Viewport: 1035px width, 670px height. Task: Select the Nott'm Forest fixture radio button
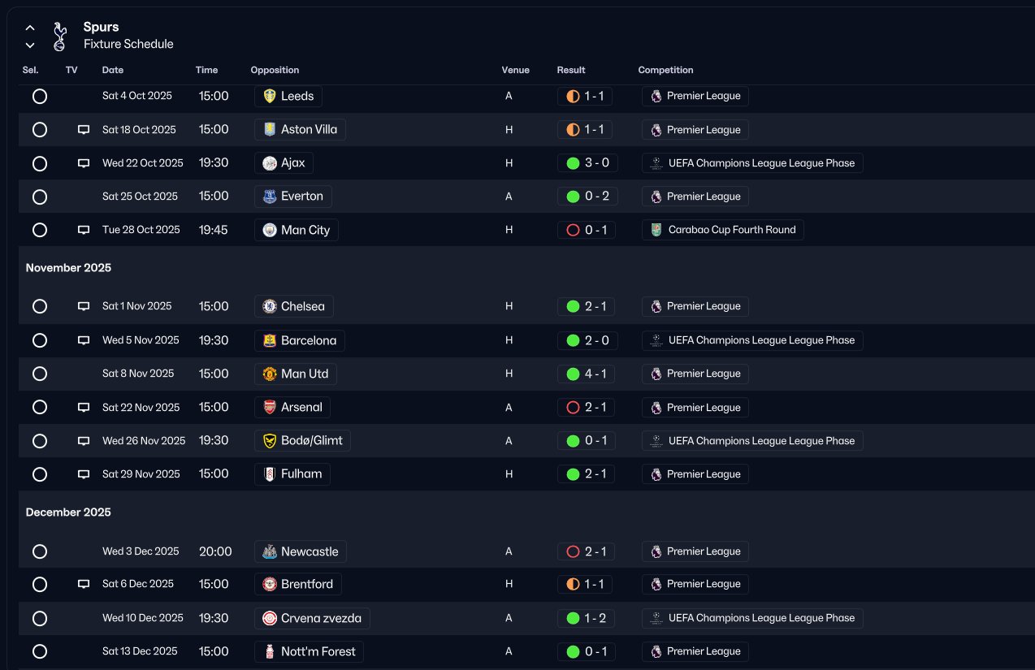[x=40, y=651]
